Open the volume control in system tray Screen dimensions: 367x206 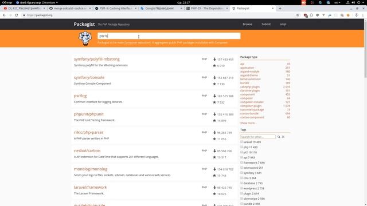click(353, 2)
